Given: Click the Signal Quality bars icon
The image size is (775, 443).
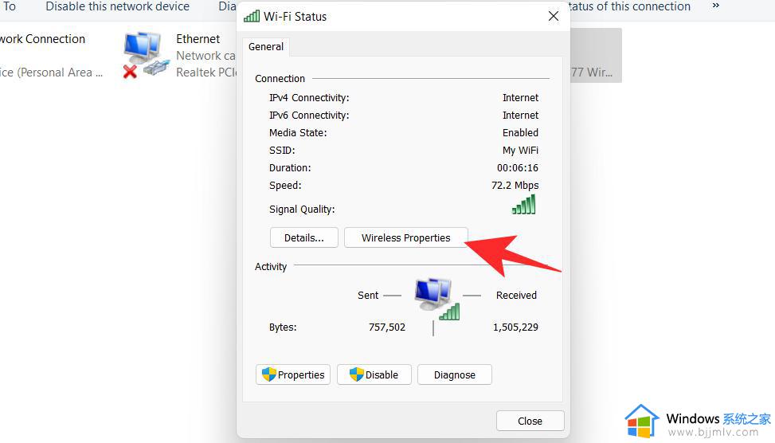Looking at the screenshot, I should coord(524,204).
